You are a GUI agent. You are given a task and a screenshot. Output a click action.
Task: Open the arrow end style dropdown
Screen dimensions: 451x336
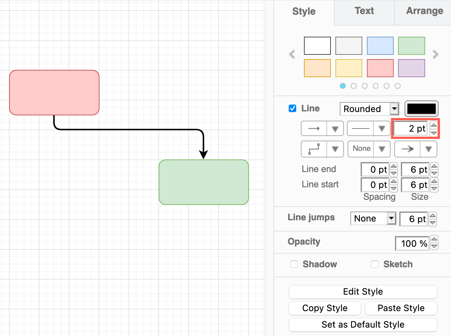(429, 149)
